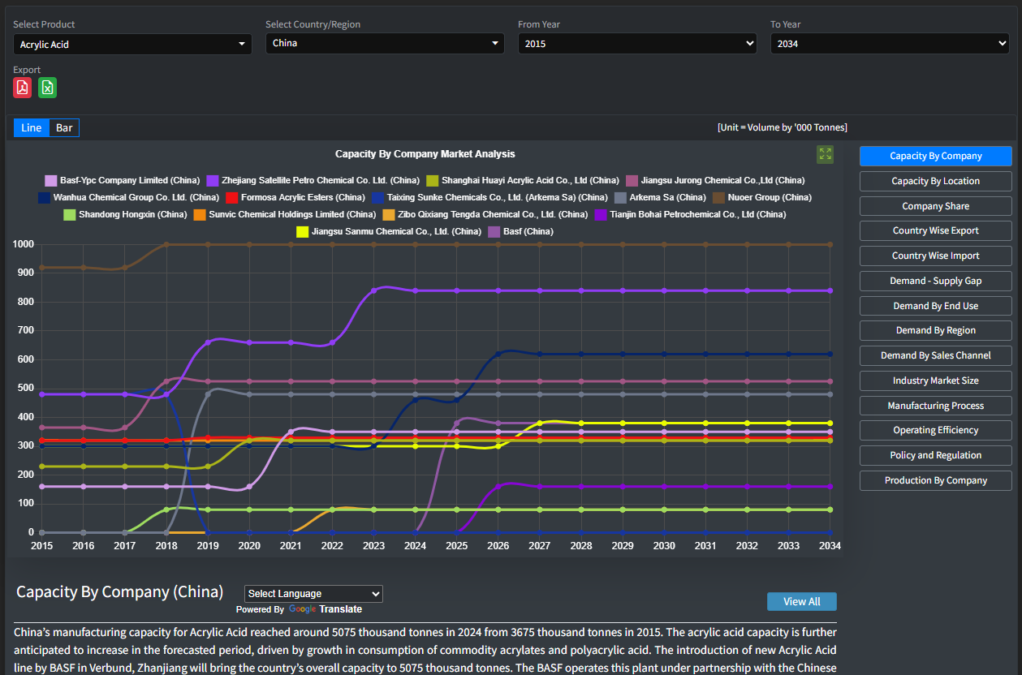
Task: Toggle Shandong Hongxin legend swatch
Action: [x=70, y=215]
